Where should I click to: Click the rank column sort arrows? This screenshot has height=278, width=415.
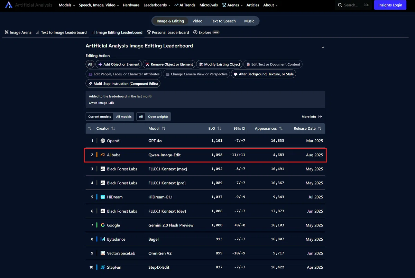[90, 128]
